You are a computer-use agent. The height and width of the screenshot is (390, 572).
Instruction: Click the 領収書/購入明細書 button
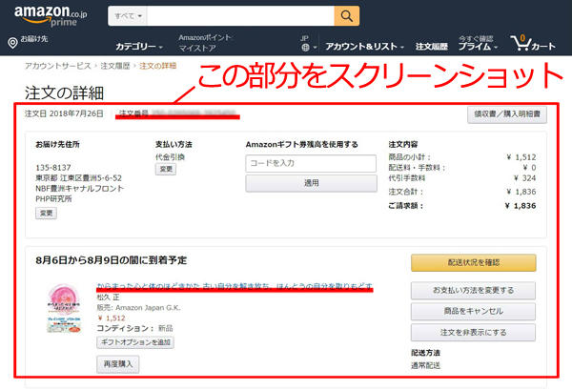tap(507, 114)
